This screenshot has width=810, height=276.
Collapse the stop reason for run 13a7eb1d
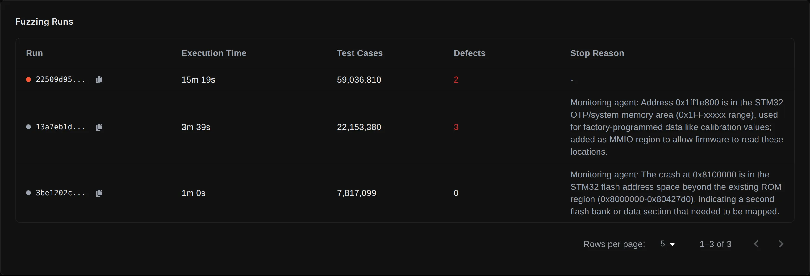pos(677,127)
